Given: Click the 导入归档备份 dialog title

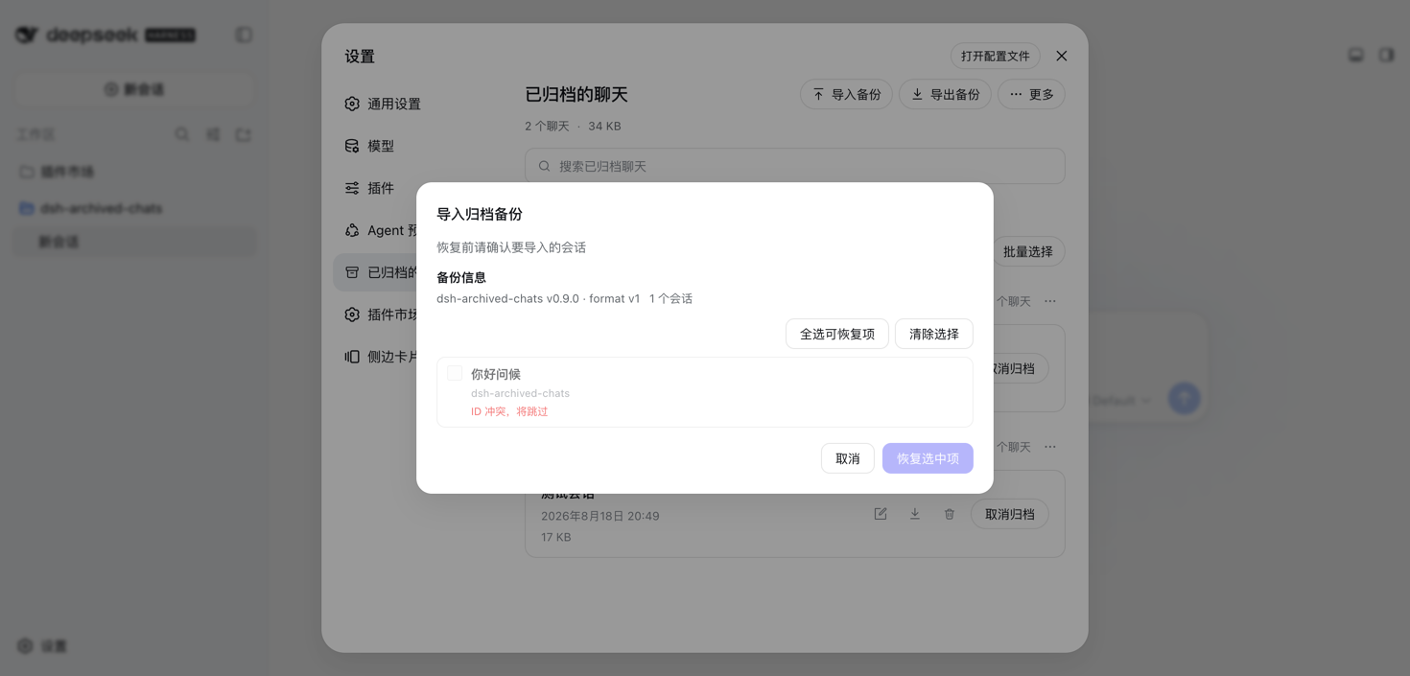Looking at the screenshot, I should [480, 214].
